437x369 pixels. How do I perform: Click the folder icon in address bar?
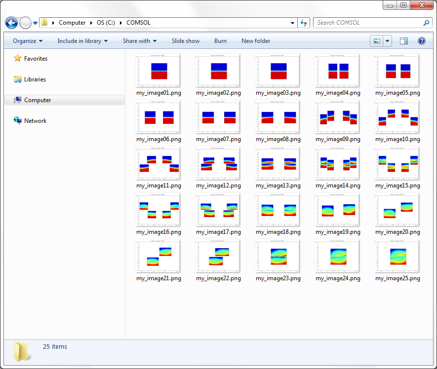tap(44, 23)
